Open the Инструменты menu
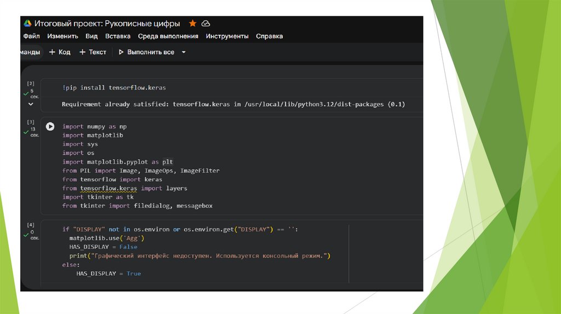561x314 pixels. (227, 36)
